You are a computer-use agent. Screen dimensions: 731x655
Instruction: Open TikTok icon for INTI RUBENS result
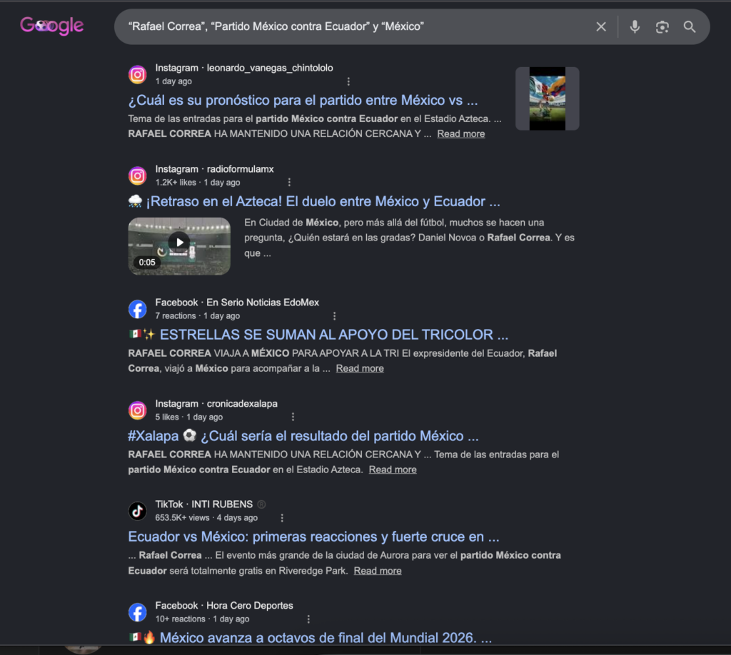pyautogui.click(x=138, y=511)
